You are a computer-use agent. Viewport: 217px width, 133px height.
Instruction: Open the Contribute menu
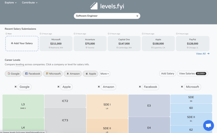(29, 3)
